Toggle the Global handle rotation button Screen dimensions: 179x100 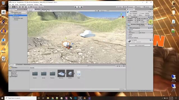point(41,7)
